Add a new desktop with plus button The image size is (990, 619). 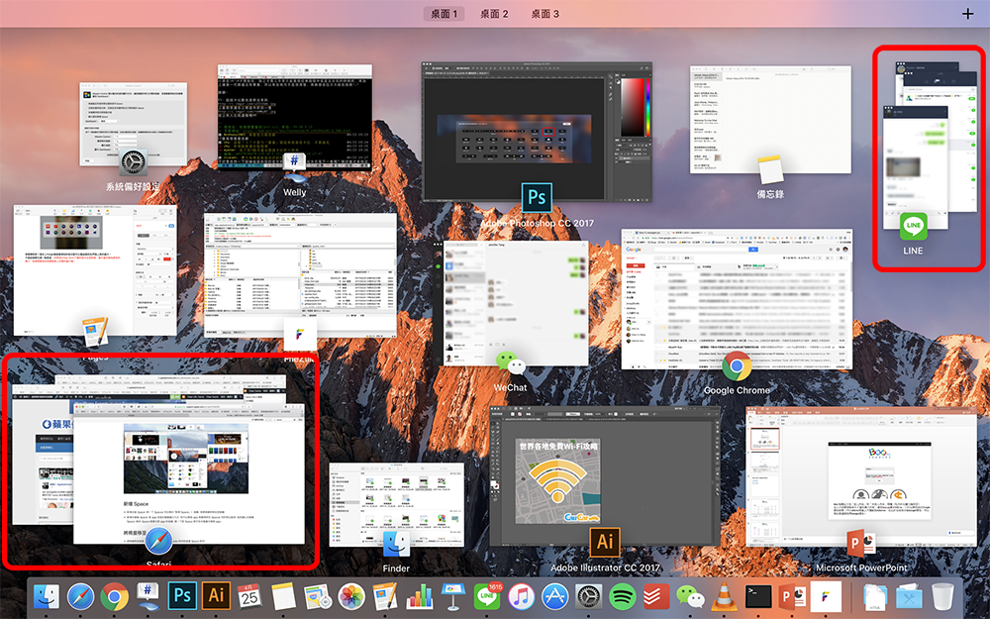click(x=968, y=14)
